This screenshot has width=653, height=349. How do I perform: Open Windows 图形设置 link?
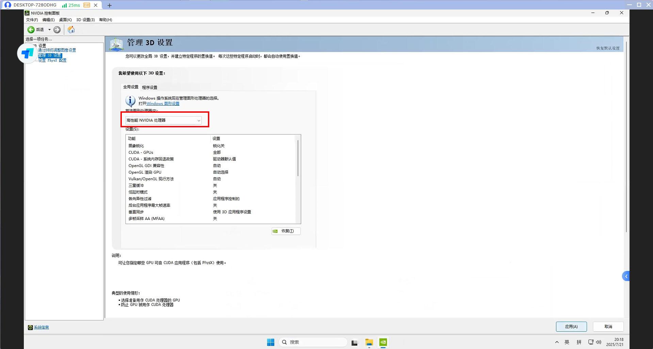point(163,104)
